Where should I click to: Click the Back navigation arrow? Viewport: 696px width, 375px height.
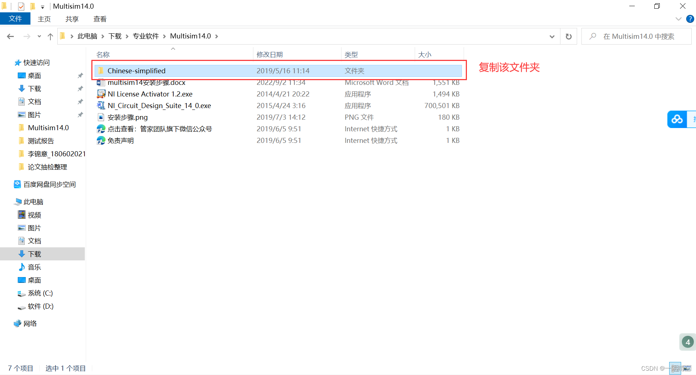[11, 36]
